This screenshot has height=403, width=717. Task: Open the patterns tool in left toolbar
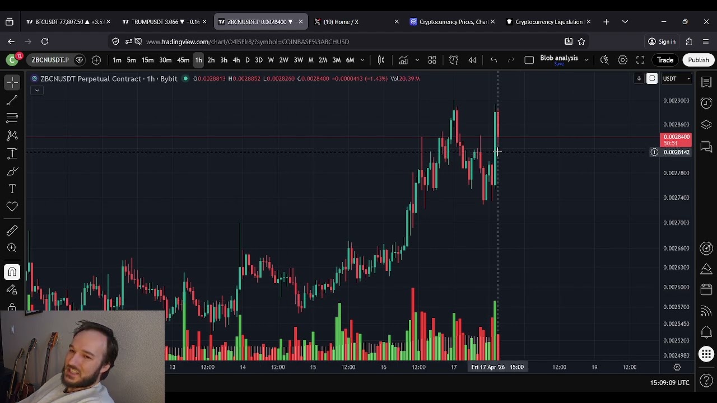(12, 136)
